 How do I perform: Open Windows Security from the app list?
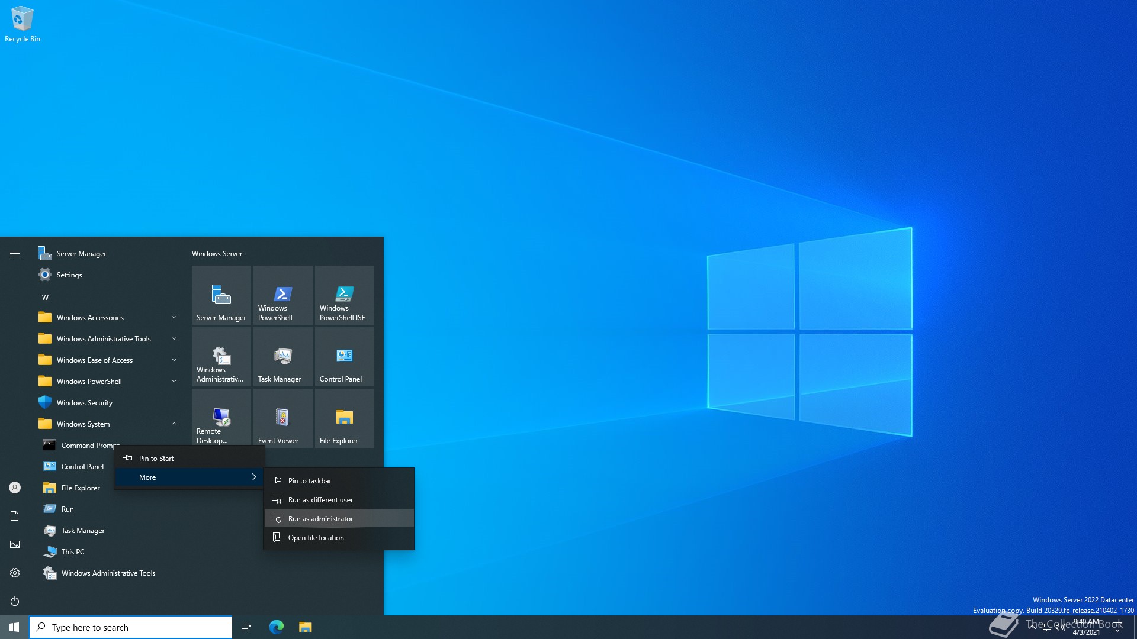[x=85, y=403]
